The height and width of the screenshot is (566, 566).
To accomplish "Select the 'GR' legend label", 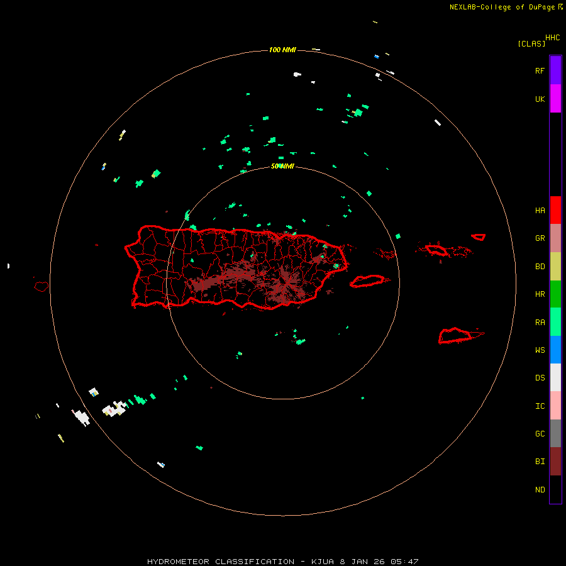I will pos(540,238).
